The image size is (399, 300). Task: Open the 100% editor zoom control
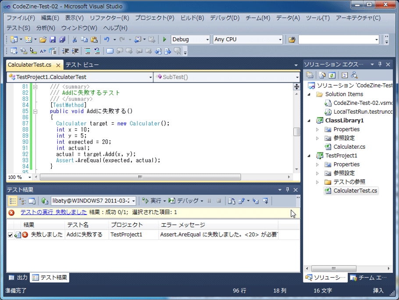click(x=18, y=177)
